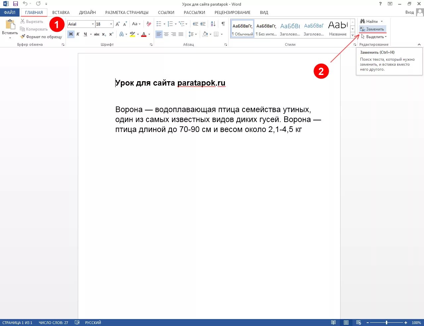Increase paragraph indent

point(203,24)
